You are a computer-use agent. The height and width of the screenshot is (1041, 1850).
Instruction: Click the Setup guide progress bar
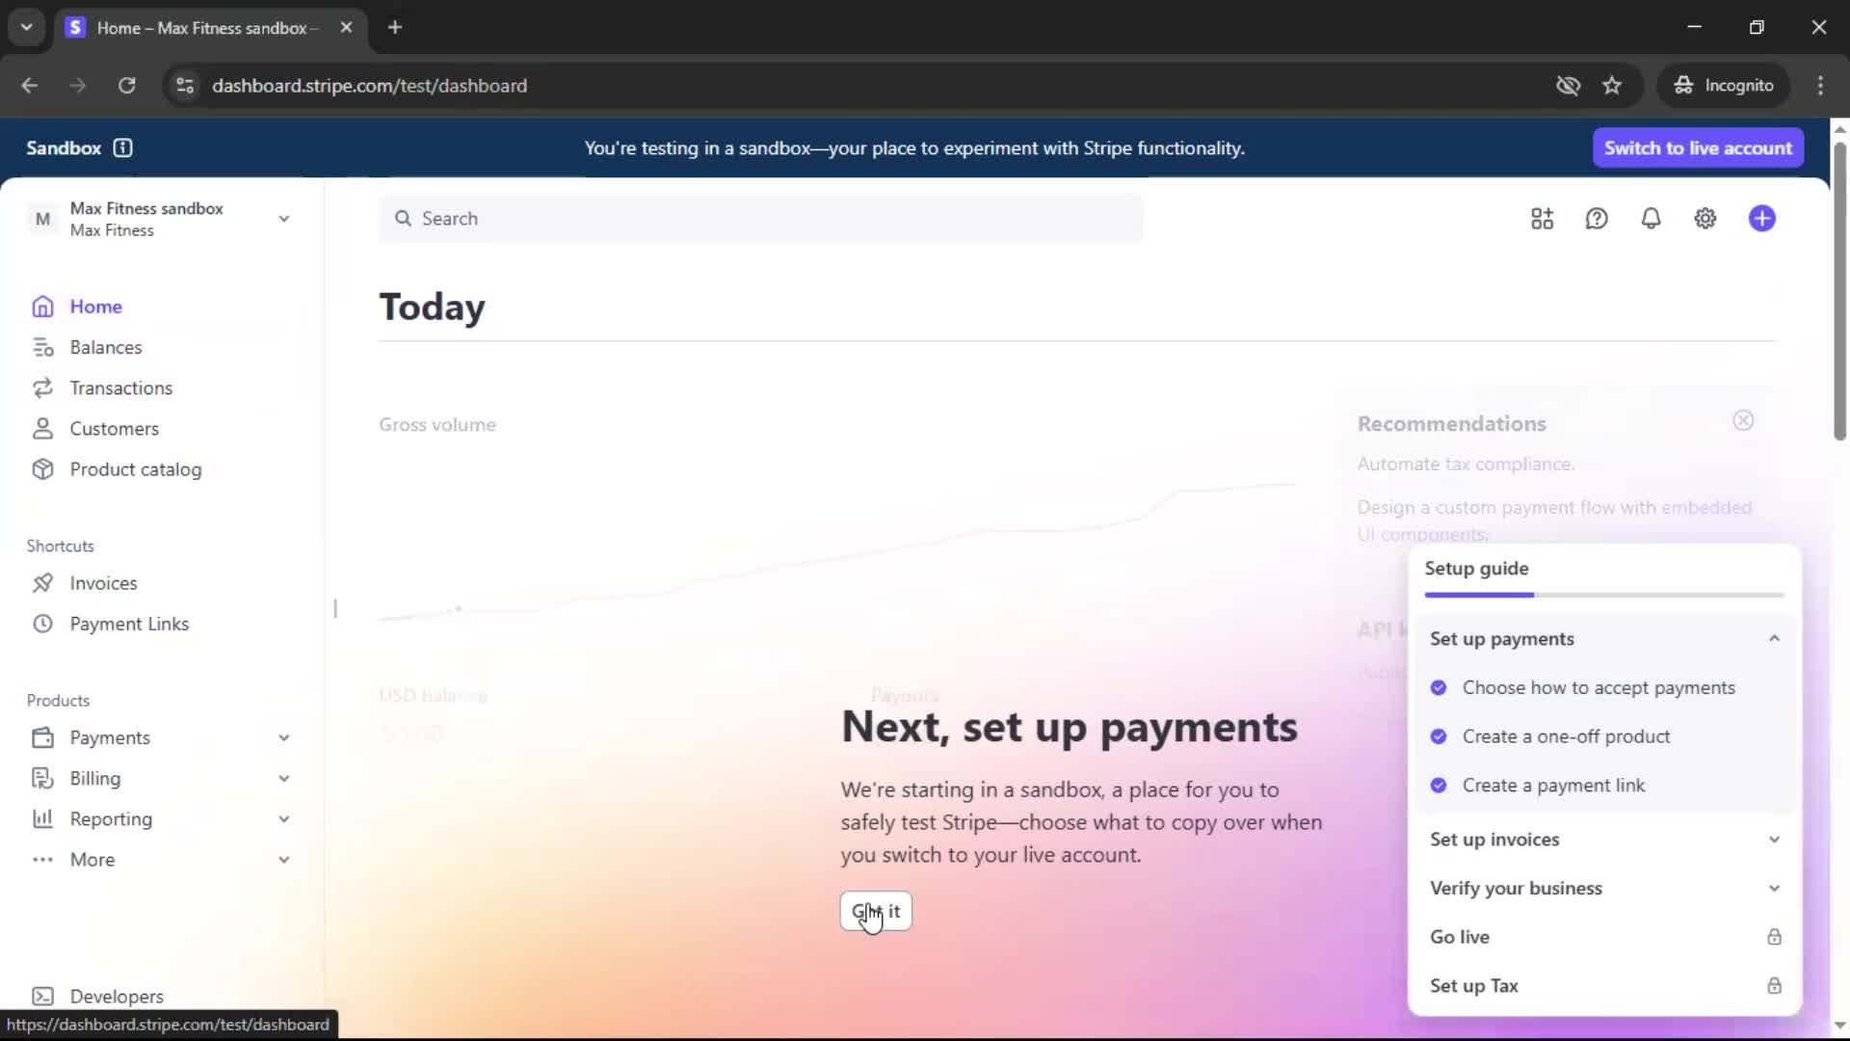(1603, 596)
